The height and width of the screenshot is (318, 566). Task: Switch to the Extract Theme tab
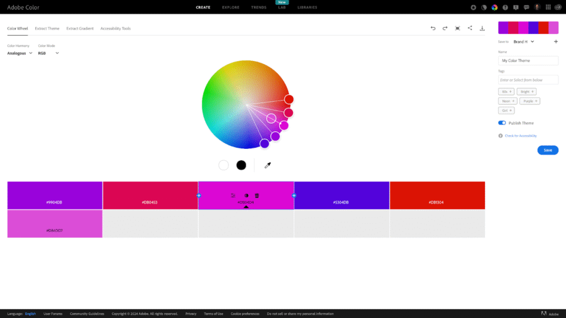point(47,28)
